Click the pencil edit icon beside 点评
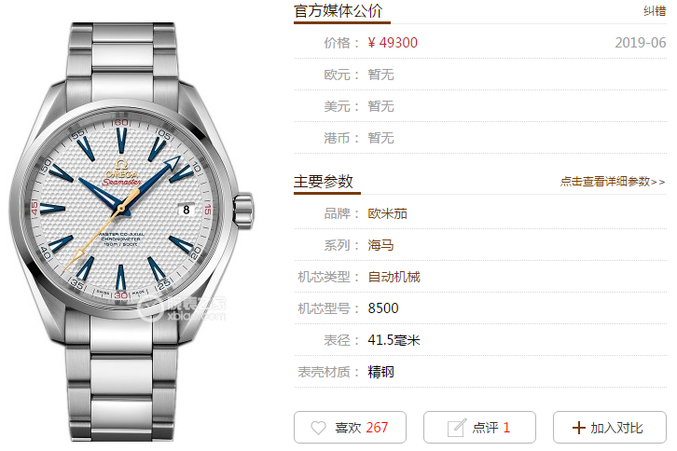The height and width of the screenshot is (451, 677). pos(457,428)
